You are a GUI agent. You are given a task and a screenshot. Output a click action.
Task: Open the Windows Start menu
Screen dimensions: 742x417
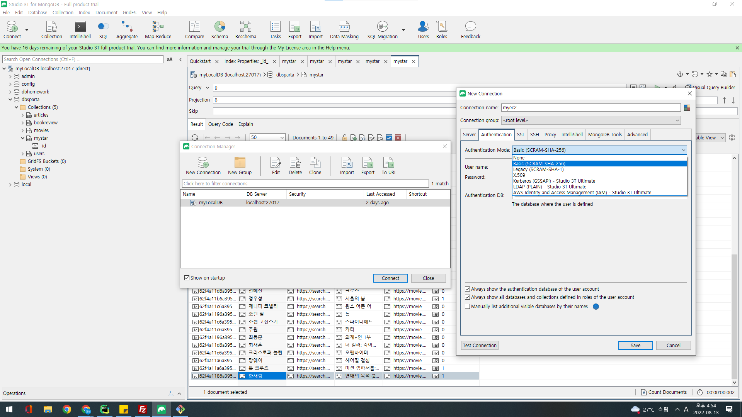[9, 409]
